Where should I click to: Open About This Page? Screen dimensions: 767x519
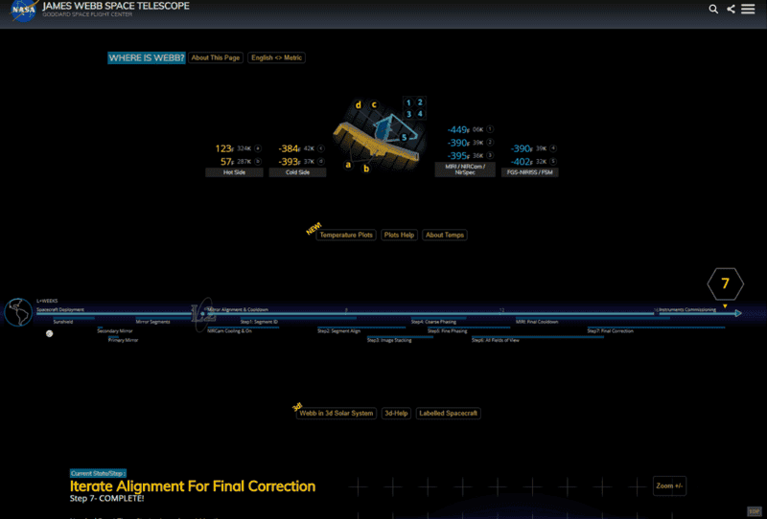point(215,57)
